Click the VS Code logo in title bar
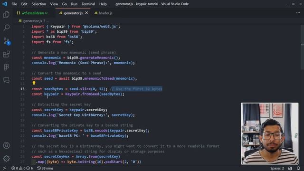Viewport: 304px width, 171px height. 5,4
